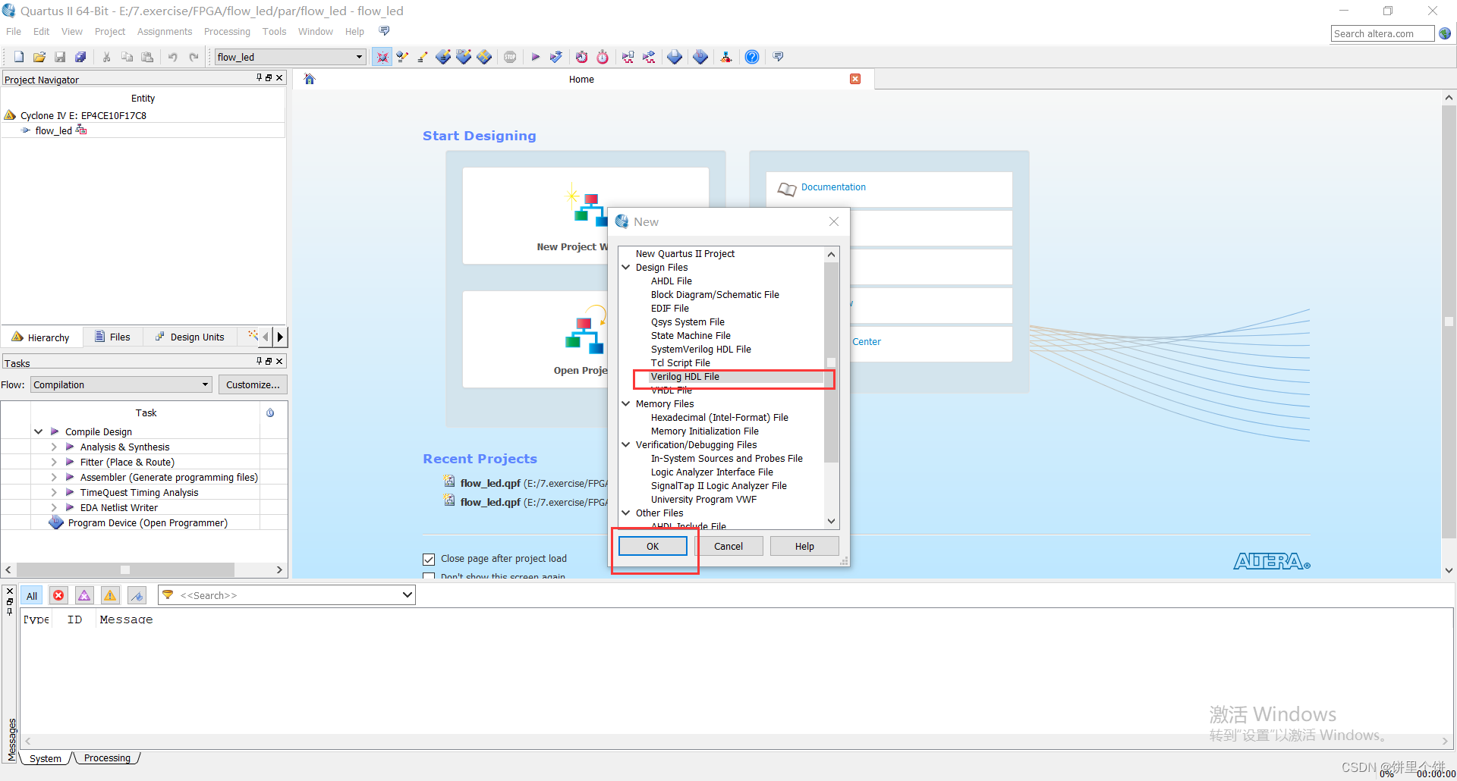Collapse the Verification/Debugging Files category
The height and width of the screenshot is (781, 1457).
(x=626, y=444)
